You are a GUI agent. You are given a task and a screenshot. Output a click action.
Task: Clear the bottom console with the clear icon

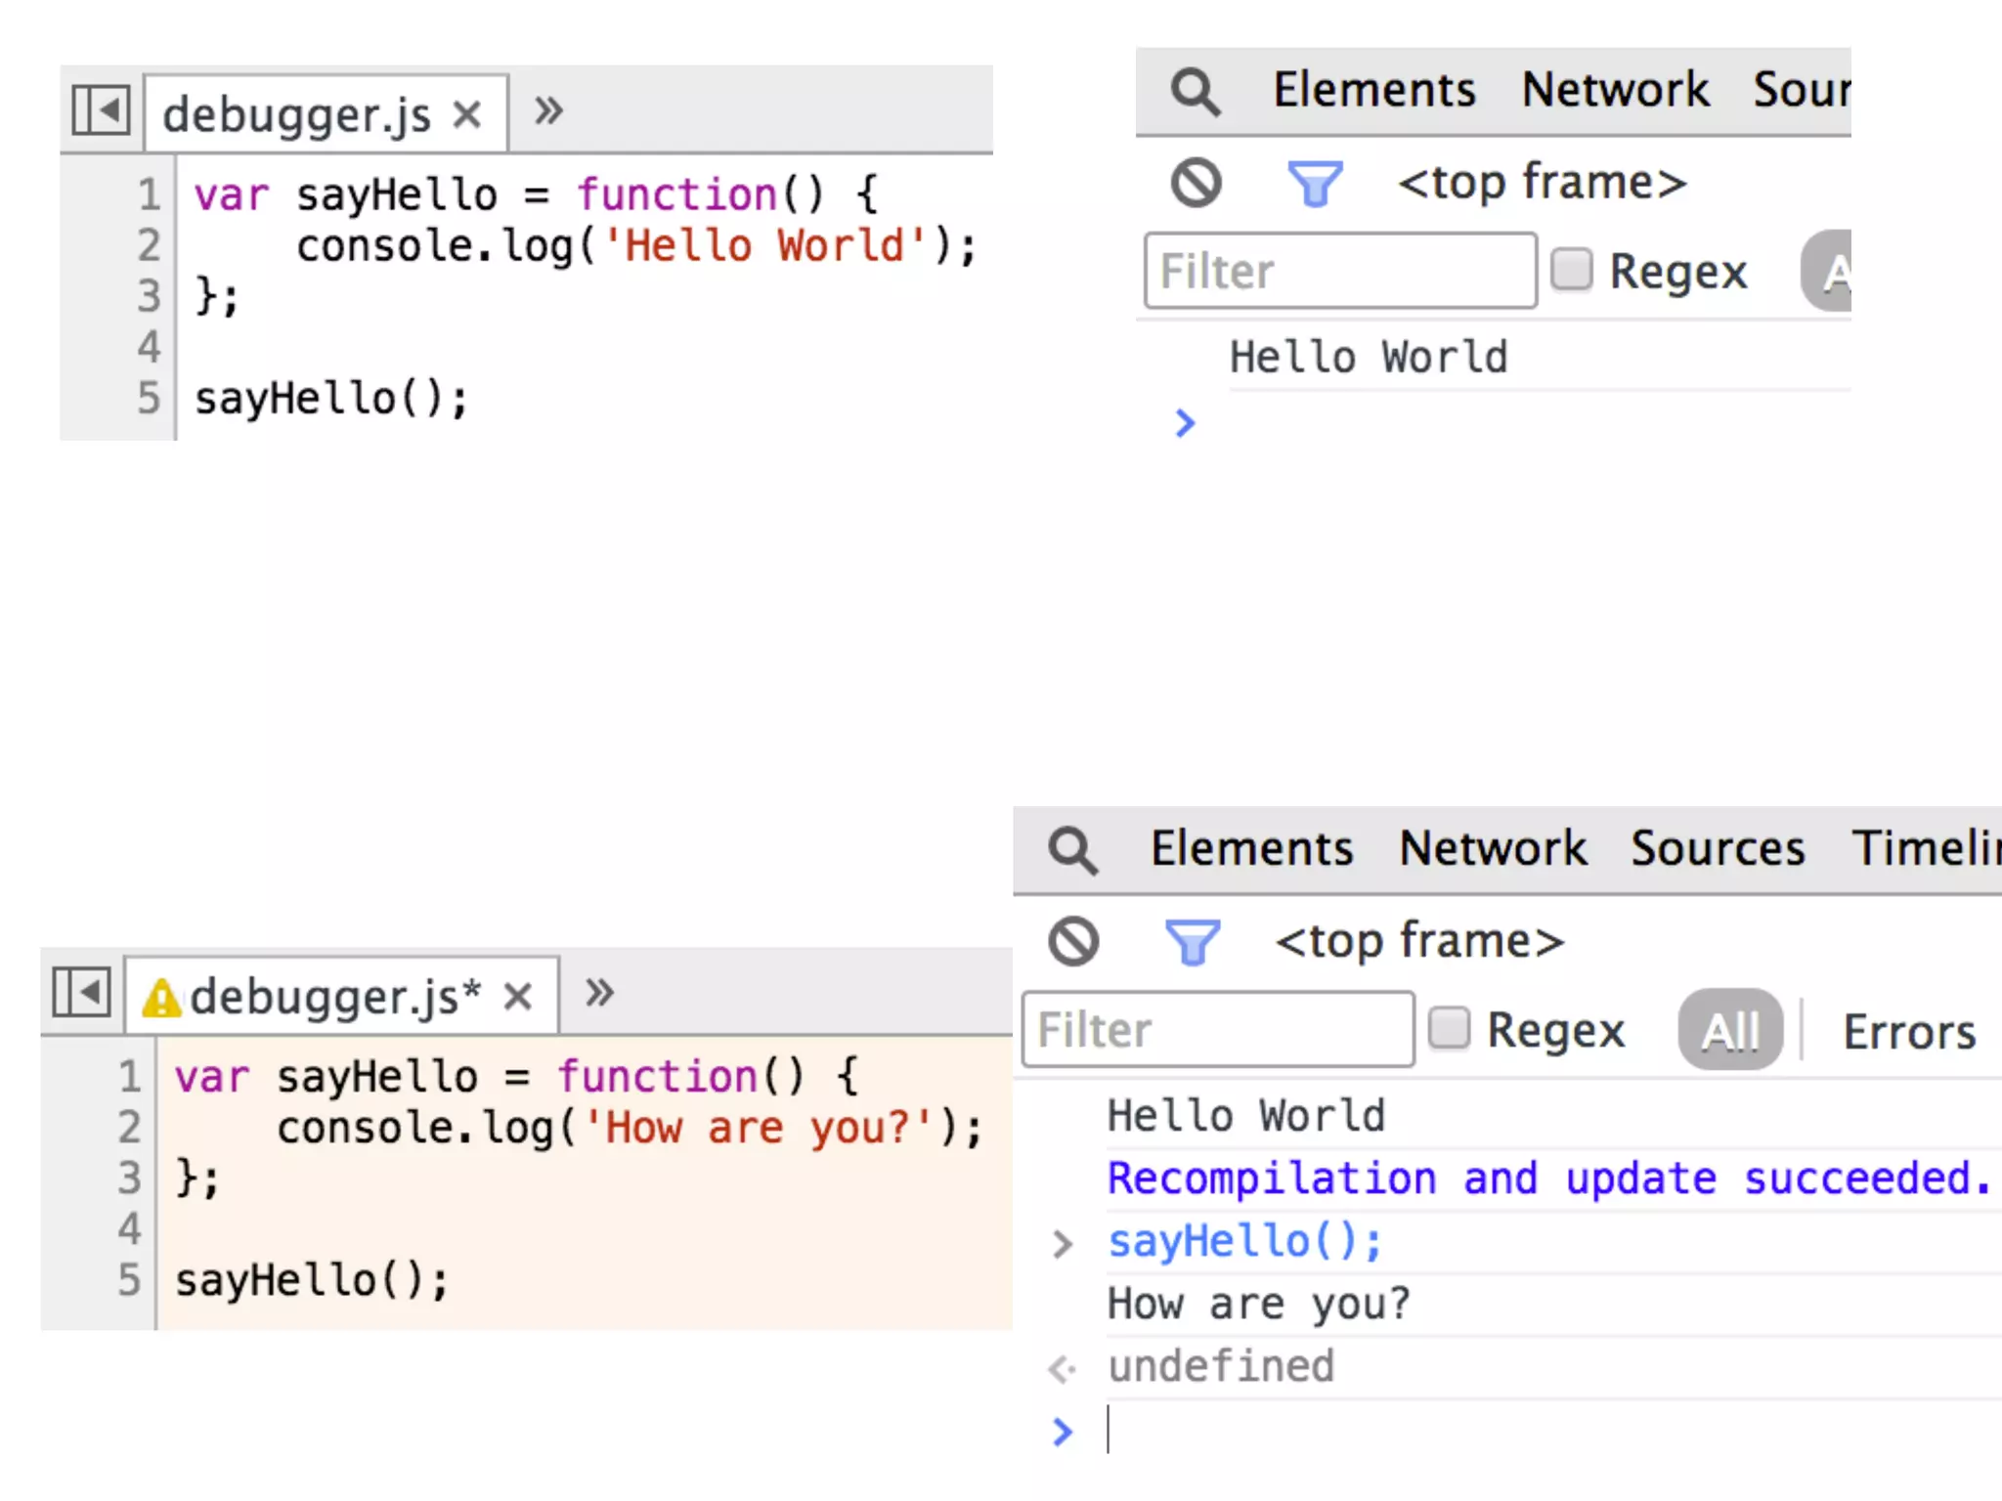(1073, 942)
